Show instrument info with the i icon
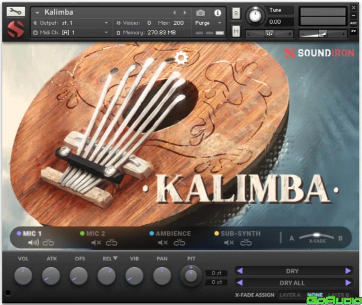The height and width of the screenshot is (305, 362). pos(217,13)
